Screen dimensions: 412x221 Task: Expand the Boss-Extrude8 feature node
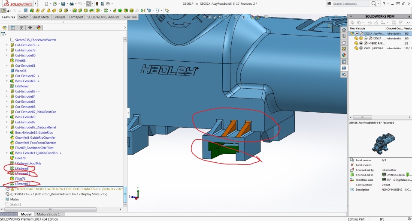(7, 81)
